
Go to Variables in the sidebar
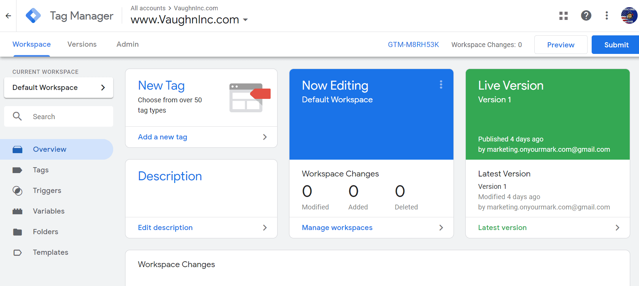[x=48, y=211]
